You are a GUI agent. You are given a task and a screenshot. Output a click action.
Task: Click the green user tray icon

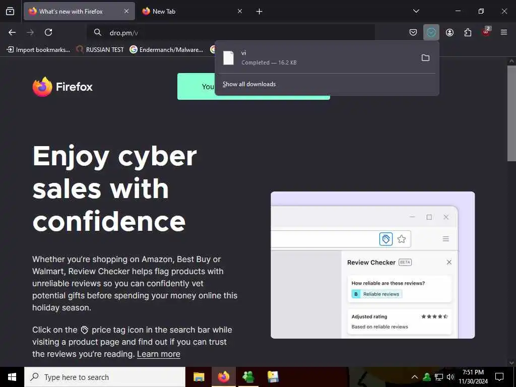pos(427,377)
